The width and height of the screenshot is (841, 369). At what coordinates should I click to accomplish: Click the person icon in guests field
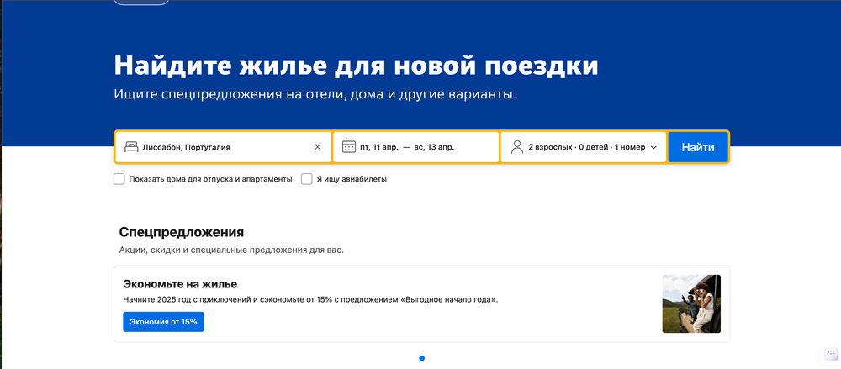click(517, 147)
